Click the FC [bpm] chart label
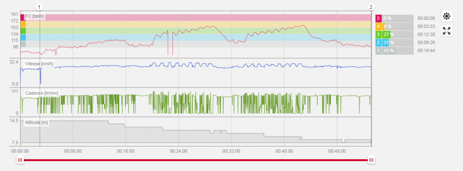The width and height of the screenshot is (463, 171). 34,17
